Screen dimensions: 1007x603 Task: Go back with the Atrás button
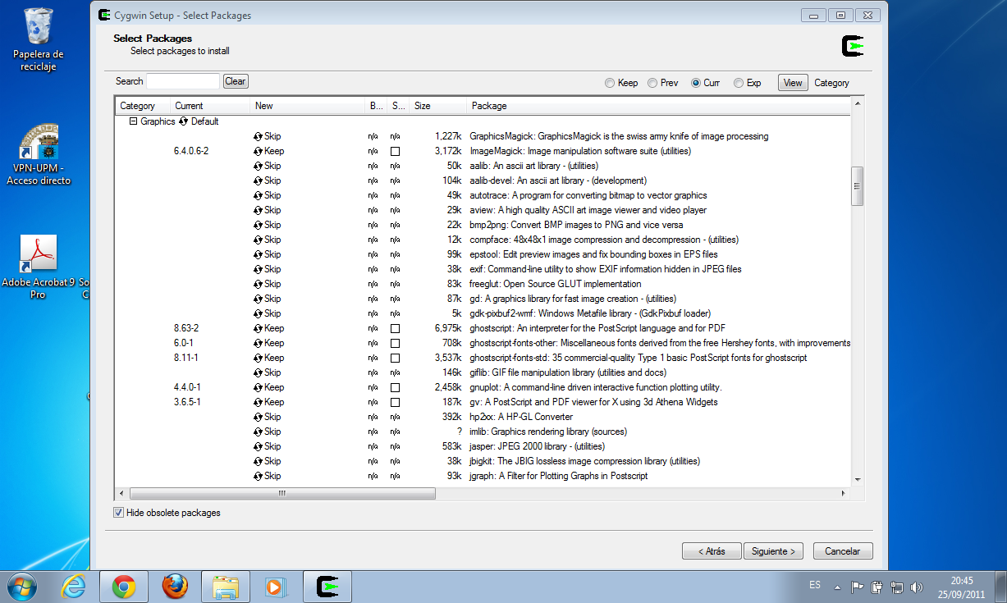(x=712, y=551)
